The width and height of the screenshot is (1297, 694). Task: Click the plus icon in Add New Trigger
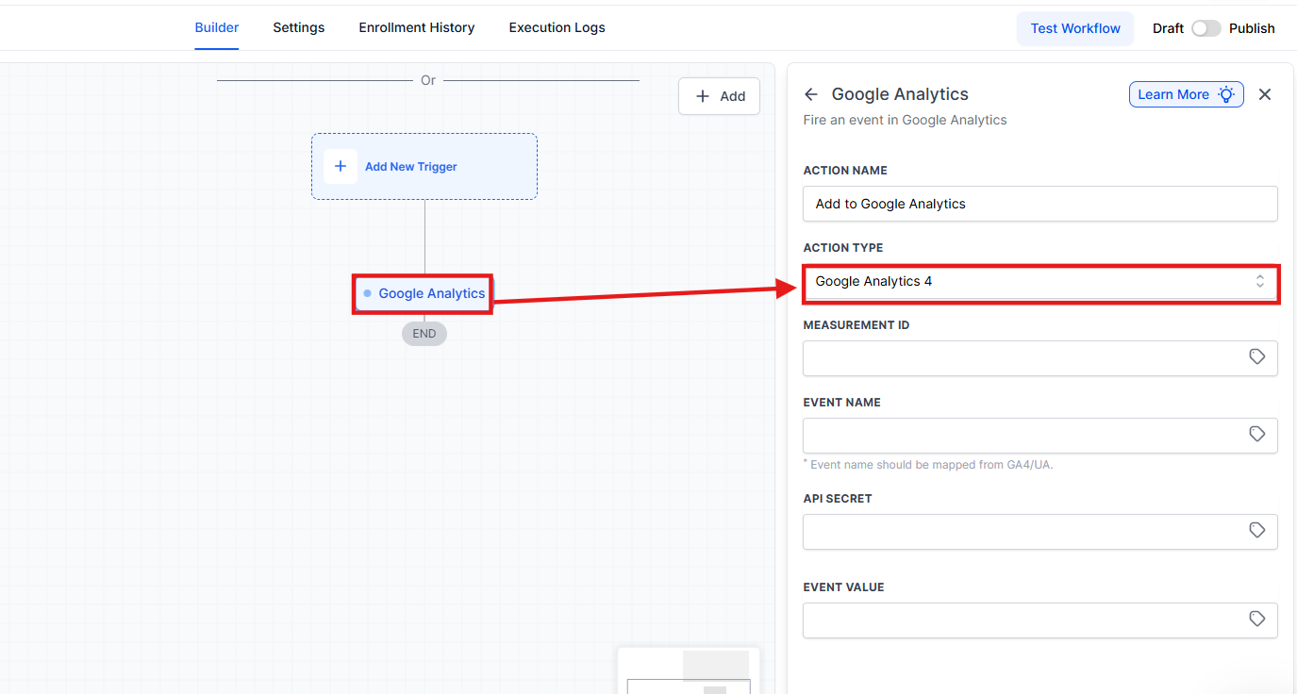pos(341,166)
